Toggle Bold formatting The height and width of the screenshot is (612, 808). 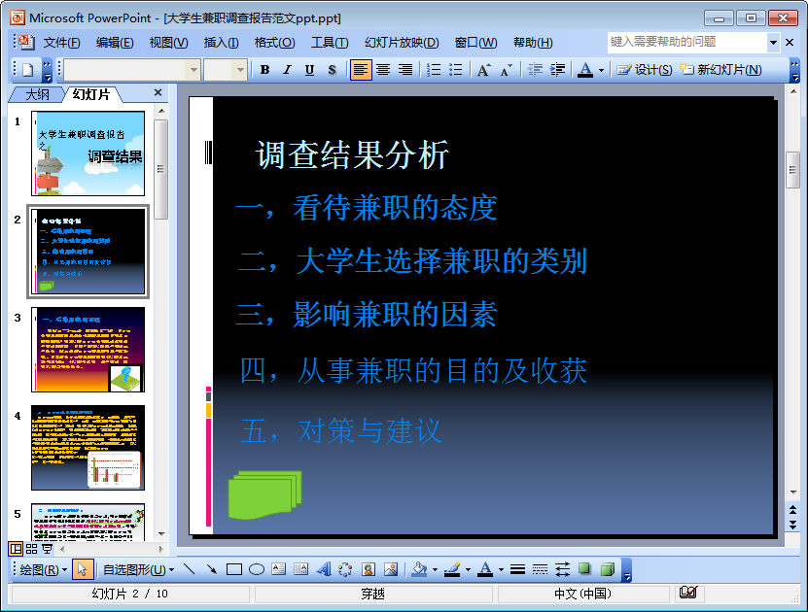coord(264,70)
